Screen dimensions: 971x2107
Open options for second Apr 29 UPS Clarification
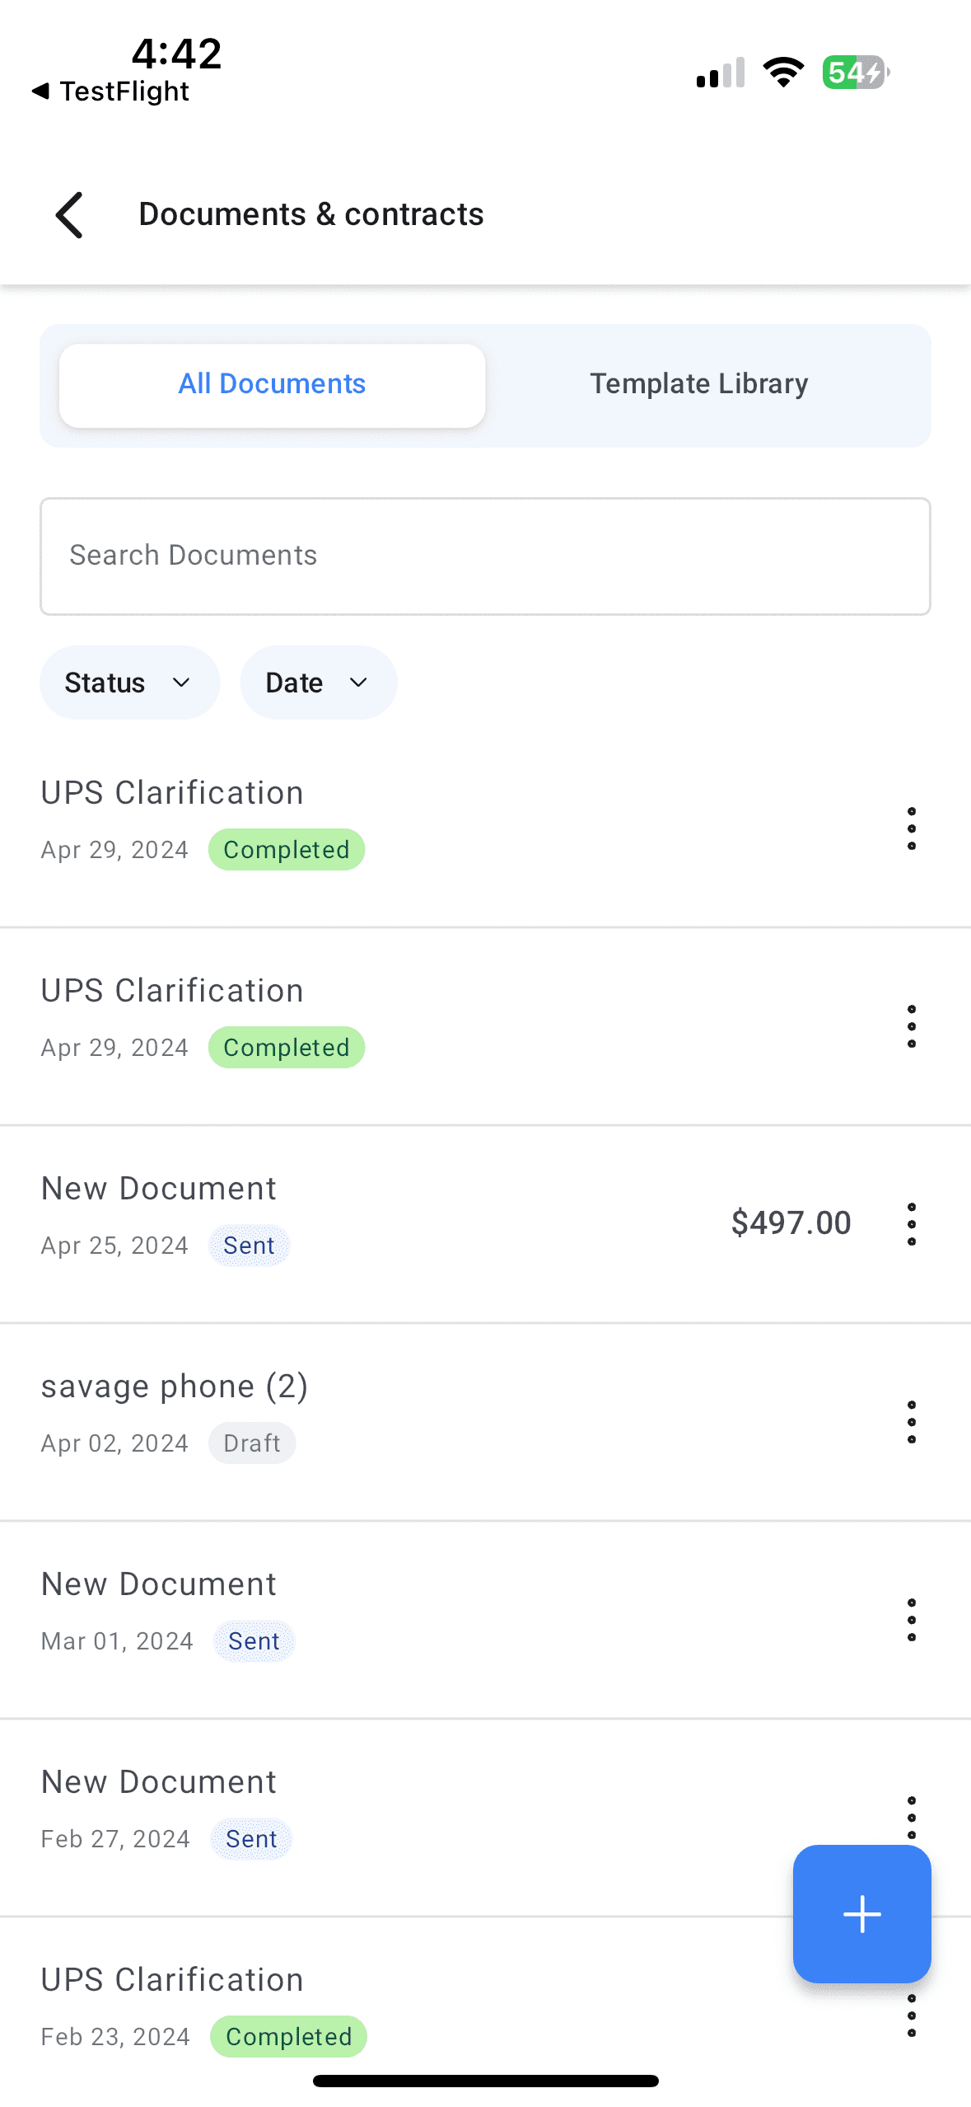911,1026
